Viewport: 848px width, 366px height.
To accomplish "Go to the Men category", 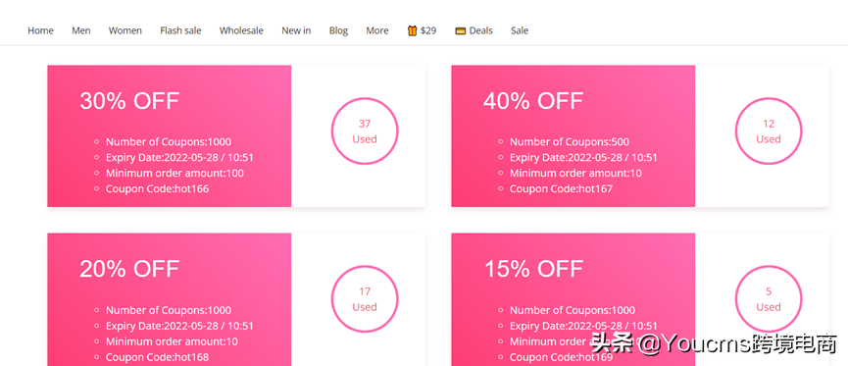I will click(x=81, y=30).
